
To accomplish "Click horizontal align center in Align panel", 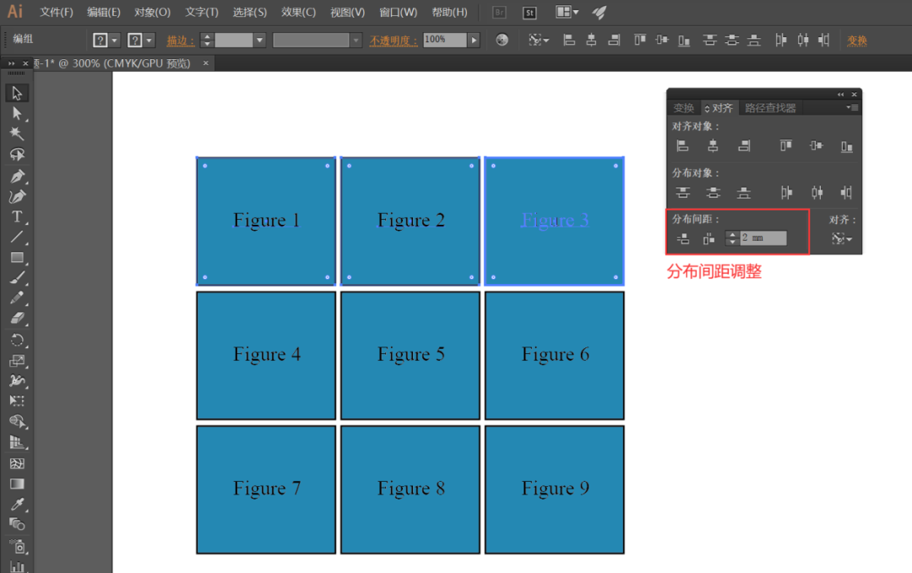I will 713,146.
